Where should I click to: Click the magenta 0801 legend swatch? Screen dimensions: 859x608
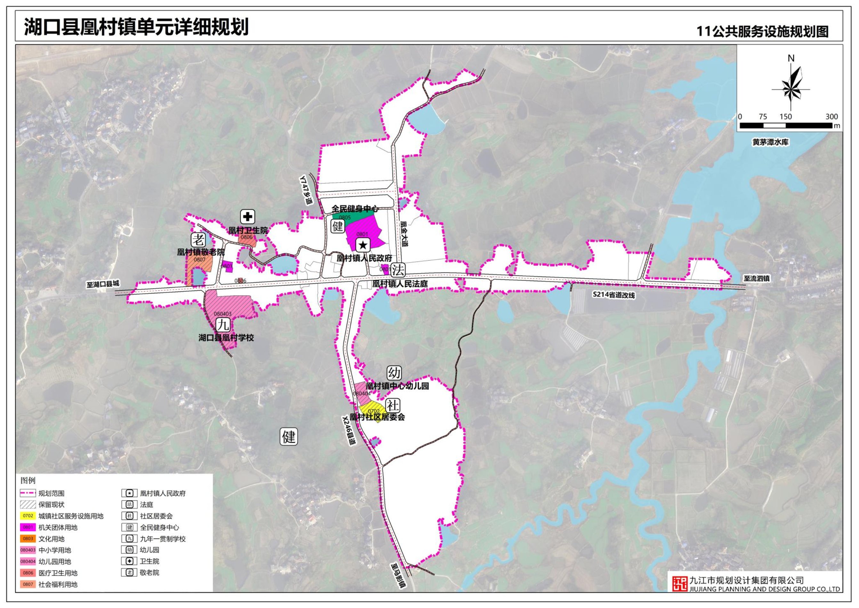(28, 527)
